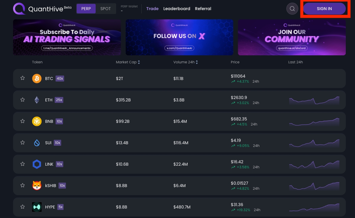Click the kSHIB Shiba icon
Viewport: 355px width, 218px height.
[37, 186]
